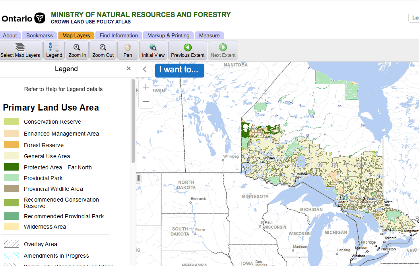The width and height of the screenshot is (419, 266).
Task: Click Enhanced Management Area swatch
Action: coord(11,134)
